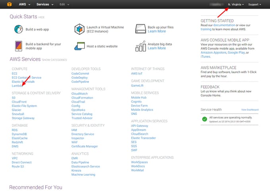This screenshot has height=194, width=270.
Task: Open the training link in Getting Started
Action: tap(206, 29)
